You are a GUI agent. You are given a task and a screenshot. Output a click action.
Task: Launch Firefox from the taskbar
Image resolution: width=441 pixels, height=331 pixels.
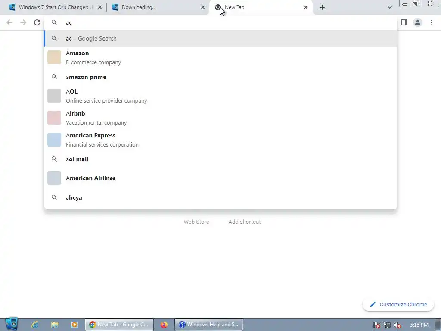pos(164,325)
